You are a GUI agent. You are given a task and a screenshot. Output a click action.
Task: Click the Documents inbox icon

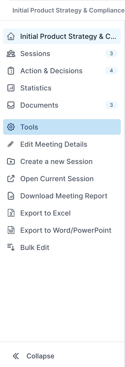click(11, 105)
